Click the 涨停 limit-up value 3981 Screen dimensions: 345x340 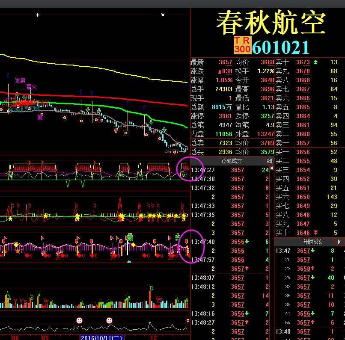tap(226, 116)
